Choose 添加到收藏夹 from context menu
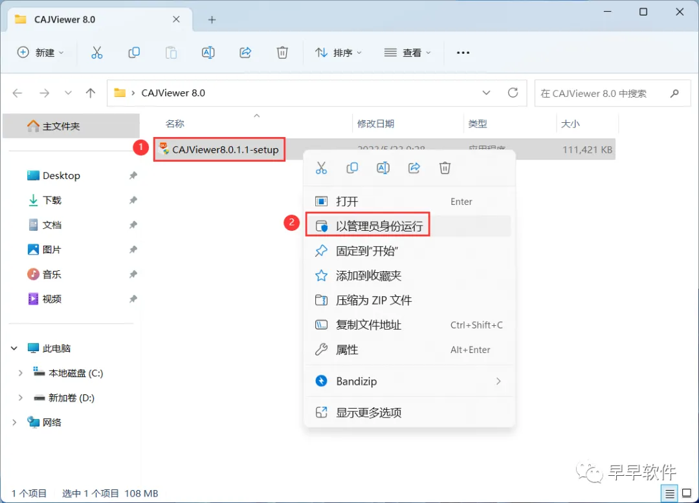 point(409,275)
